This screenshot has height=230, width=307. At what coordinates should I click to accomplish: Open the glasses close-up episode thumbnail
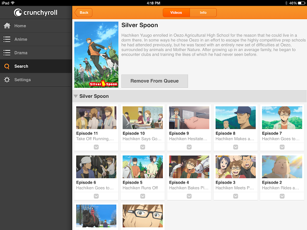143,216
